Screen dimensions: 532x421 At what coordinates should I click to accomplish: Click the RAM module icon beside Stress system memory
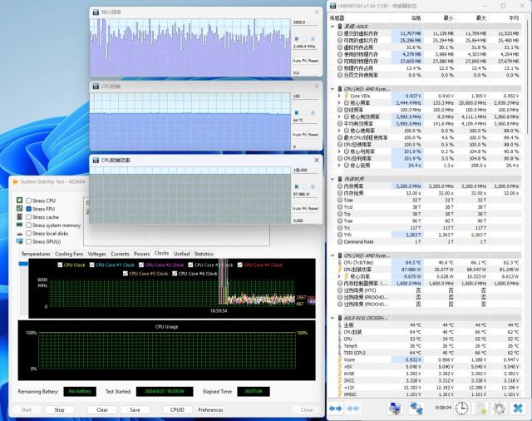coord(20,225)
